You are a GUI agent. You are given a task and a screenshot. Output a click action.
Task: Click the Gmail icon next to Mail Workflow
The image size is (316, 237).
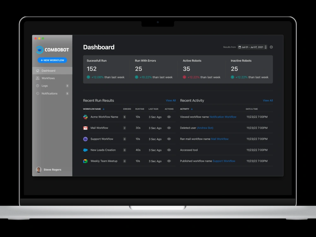tap(85, 128)
